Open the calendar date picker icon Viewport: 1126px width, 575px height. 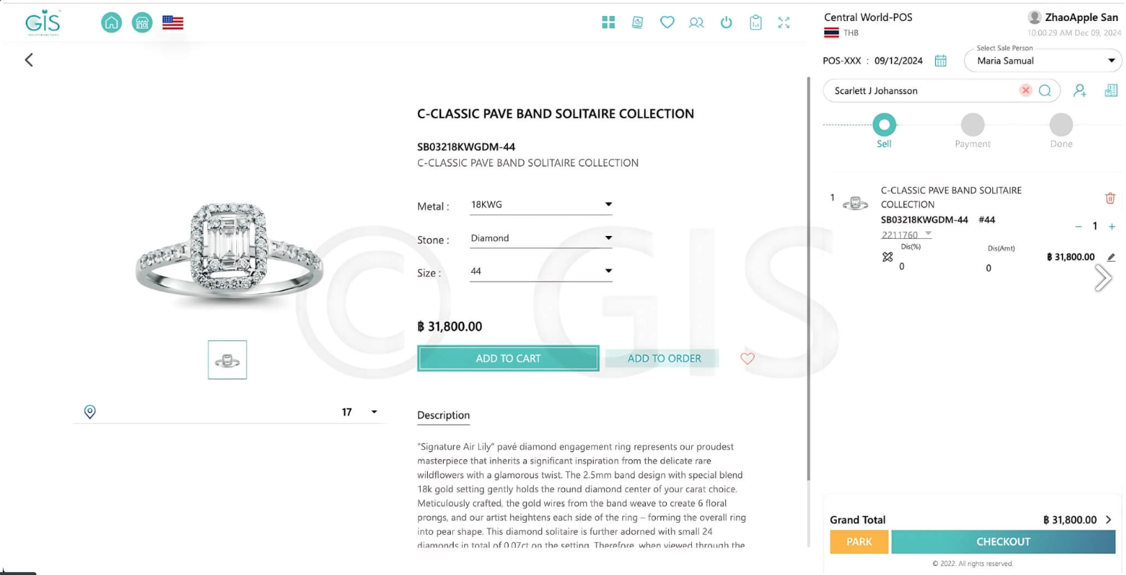(941, 61)
